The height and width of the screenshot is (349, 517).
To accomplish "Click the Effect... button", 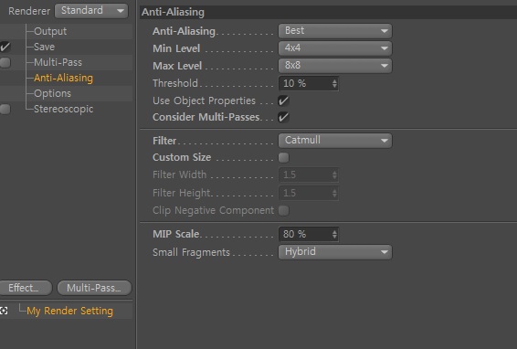I will [26, 288].
